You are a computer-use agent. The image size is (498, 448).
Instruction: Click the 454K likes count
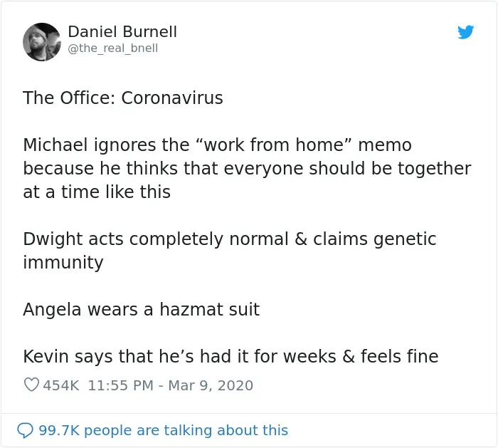tap(61, 385)
